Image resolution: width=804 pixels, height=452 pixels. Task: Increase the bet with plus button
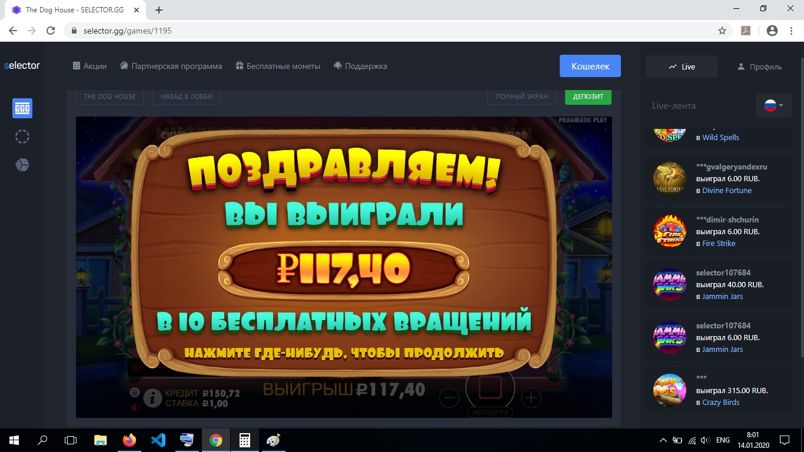pos(531,398)
